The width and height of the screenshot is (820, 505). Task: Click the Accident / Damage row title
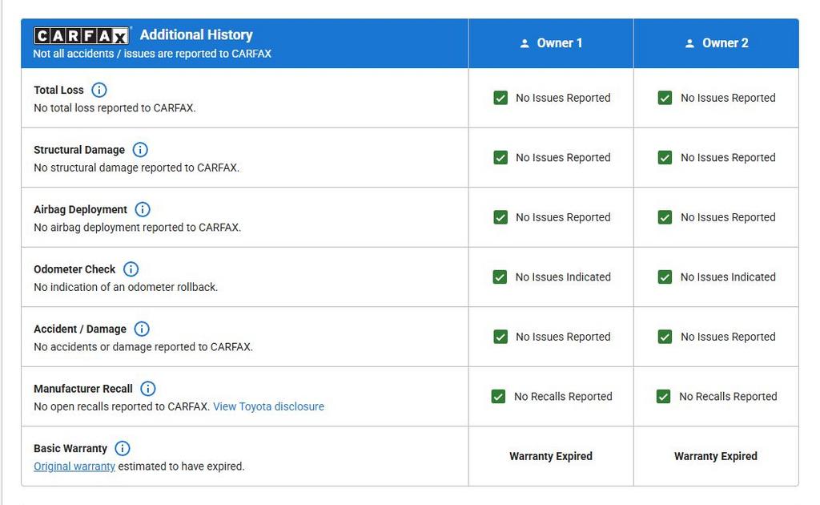tap(80, 329)
